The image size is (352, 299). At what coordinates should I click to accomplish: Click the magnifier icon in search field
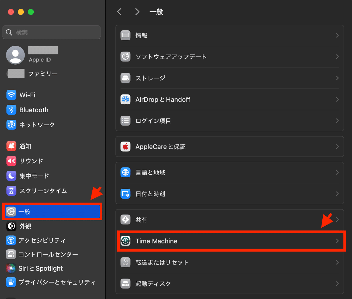click(x=9, y=32)
